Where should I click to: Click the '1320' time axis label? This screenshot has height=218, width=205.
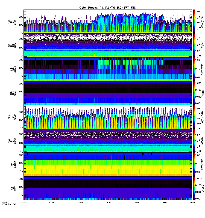pyautogui.click(x=136, y=202)
